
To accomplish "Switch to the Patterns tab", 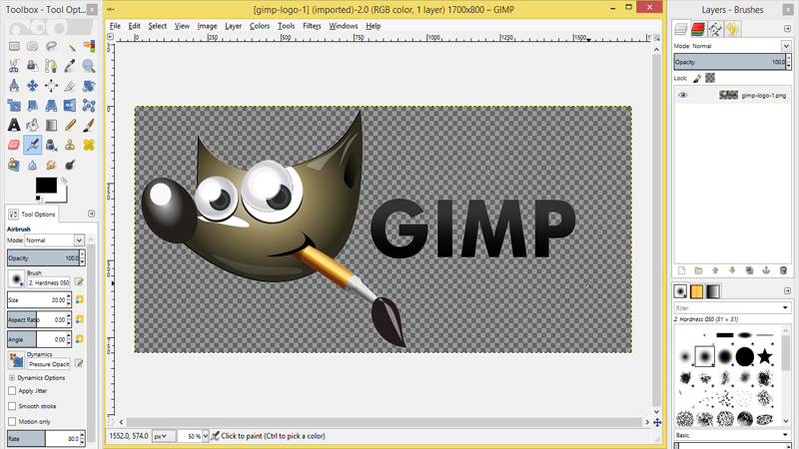I will click(x=696, y=291).
